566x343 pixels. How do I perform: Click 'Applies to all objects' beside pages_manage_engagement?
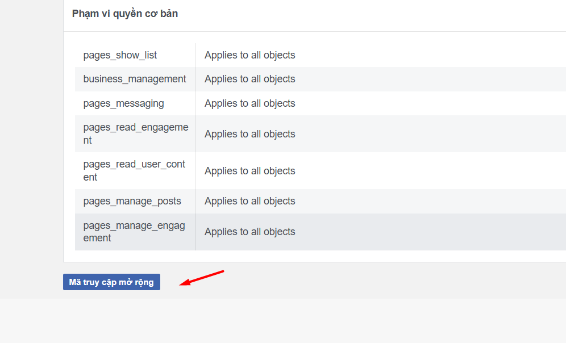[x=250, y=232]
